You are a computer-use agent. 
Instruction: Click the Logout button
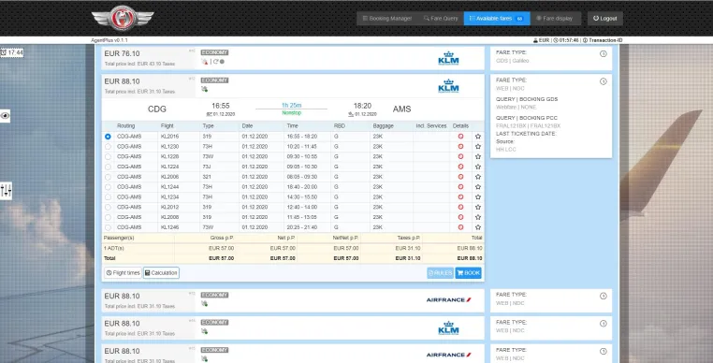click(605, 19)
